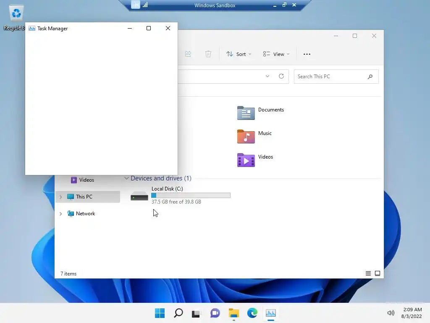Open the Windows Start menu
This screenshot has width=430, height=323.
click(160, 313)
